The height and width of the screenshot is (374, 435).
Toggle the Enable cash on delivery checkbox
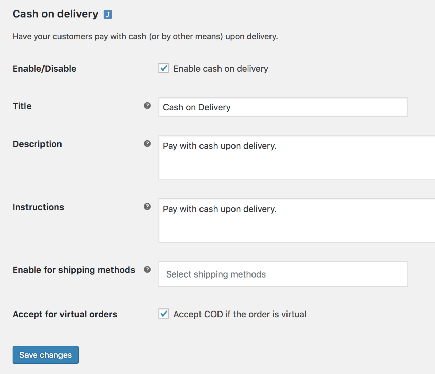(x=163, y=68)
